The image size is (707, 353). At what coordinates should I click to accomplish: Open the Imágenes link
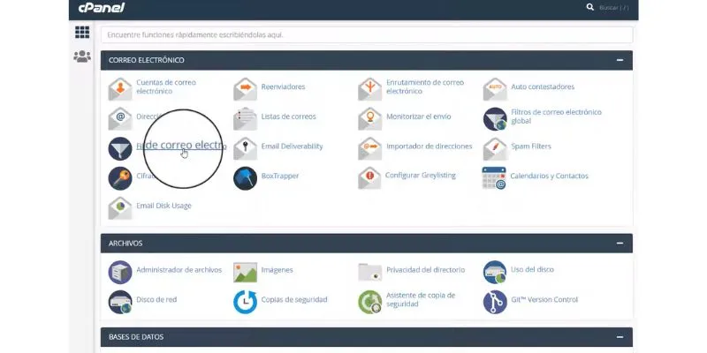[x=277, y=270]
